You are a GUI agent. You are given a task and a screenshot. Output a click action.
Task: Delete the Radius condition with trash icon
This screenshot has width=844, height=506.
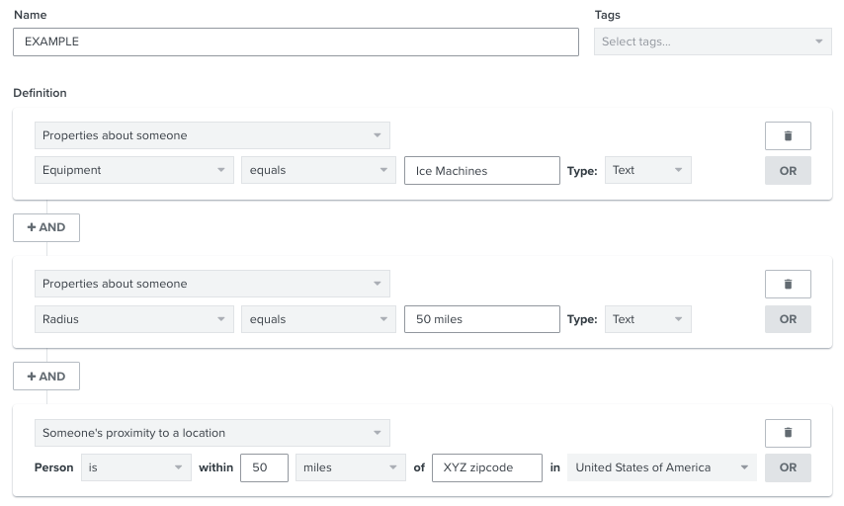[x=788, y=284]
